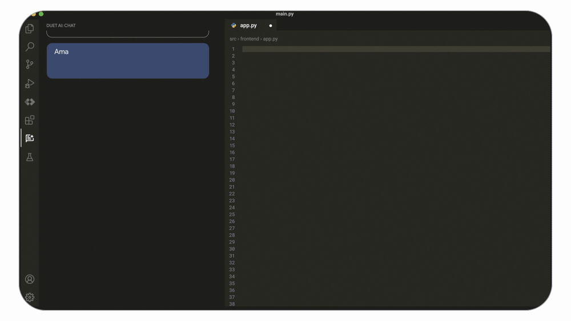571x321 pixels.
Task: Click the unsaved dot on app.py tab
Action: click(271, 26)
